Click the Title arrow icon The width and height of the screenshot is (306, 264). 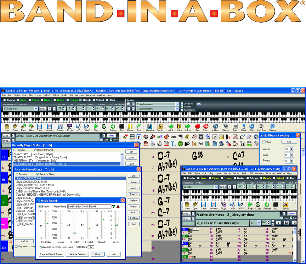click(166, 144)
